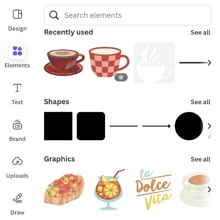Screen dimensions: 220x220
Task: Open the Brand kit icon
Action: click(17, 125)
